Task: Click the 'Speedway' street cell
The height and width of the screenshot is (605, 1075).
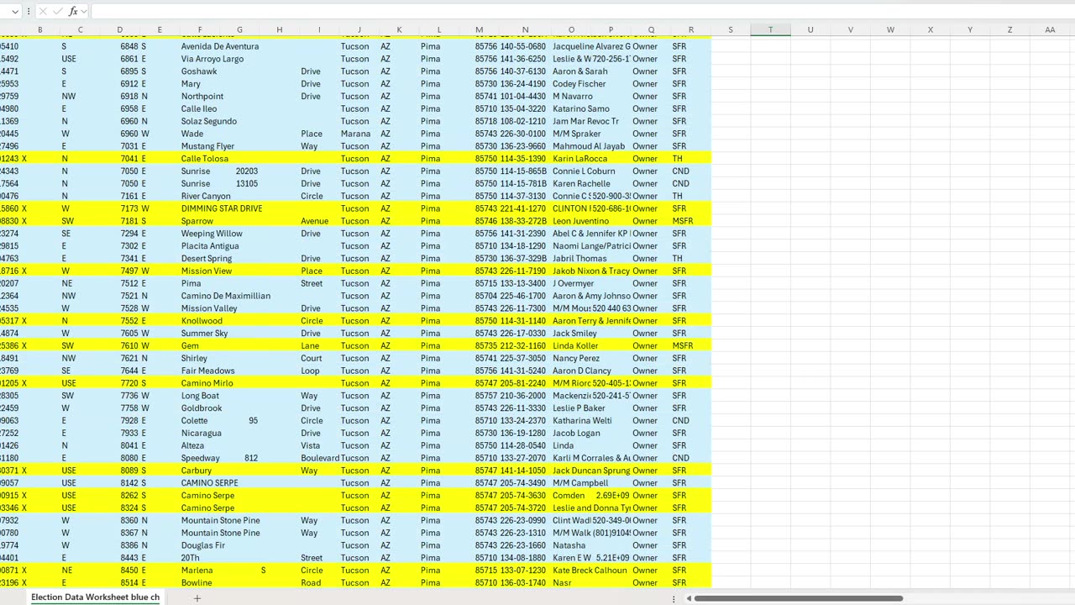Action: pos(201,458)
